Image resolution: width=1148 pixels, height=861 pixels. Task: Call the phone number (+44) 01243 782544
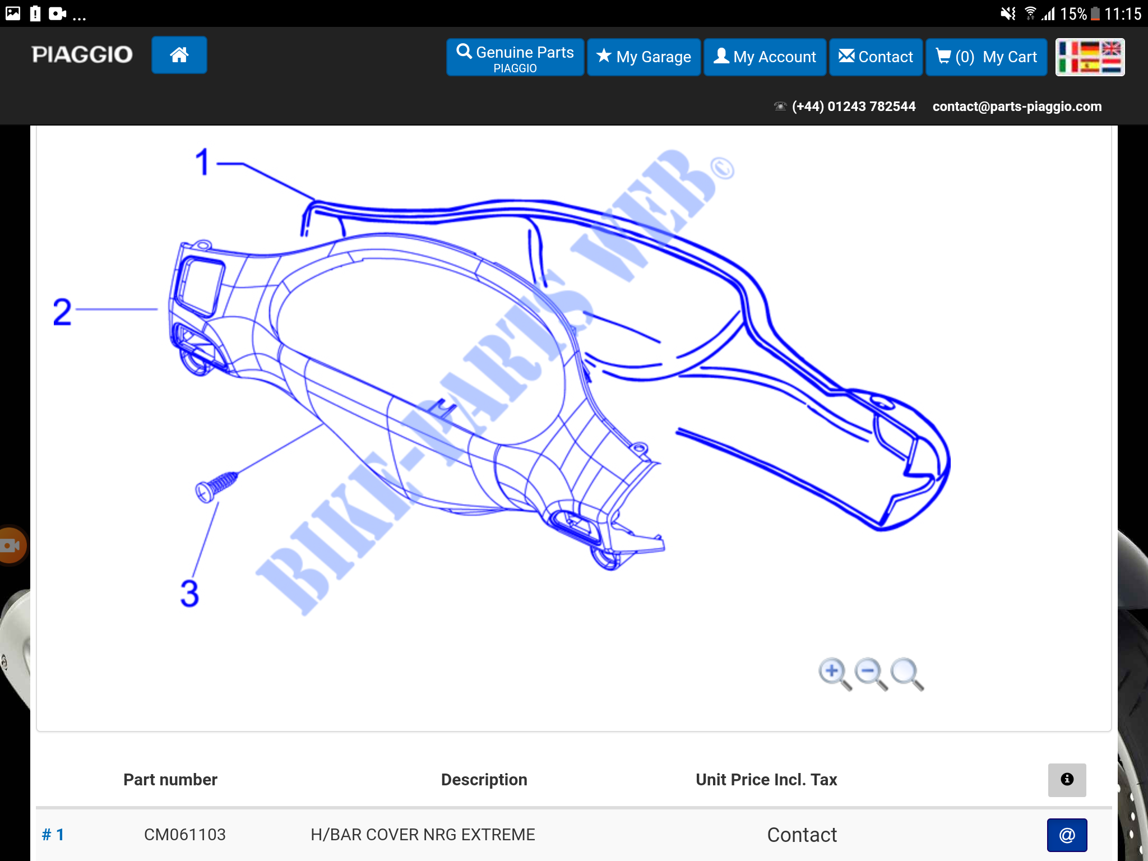point(853,107)
